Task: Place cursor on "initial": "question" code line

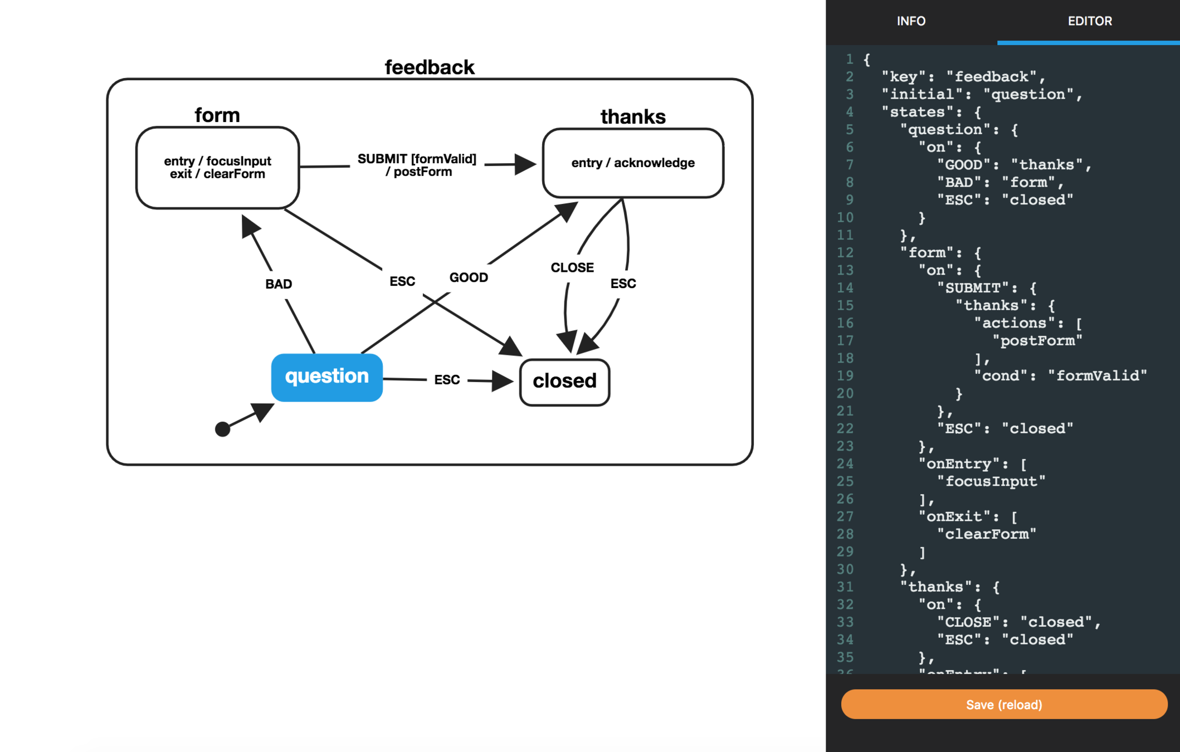Action: [983, 94]
